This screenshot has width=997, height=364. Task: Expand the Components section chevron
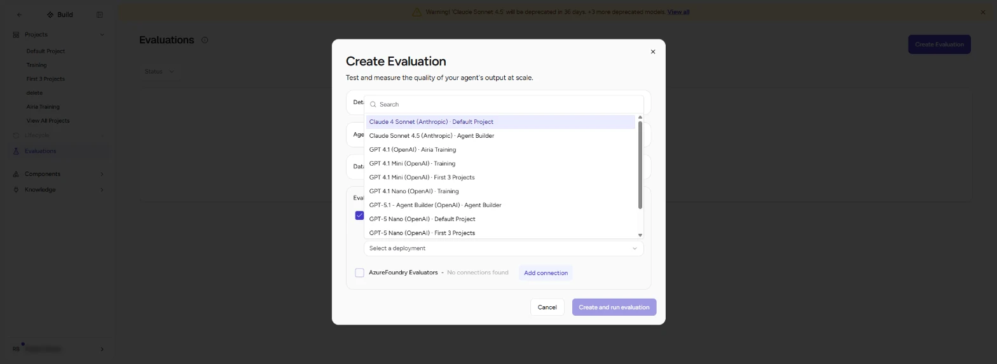102,174
